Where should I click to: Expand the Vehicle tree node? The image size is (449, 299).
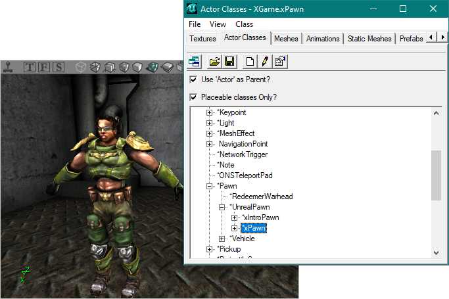point(222,239)
